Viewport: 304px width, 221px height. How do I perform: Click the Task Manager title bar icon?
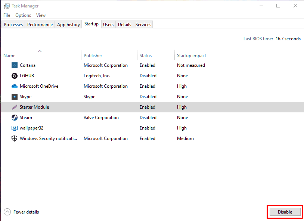tap(6, 6)
